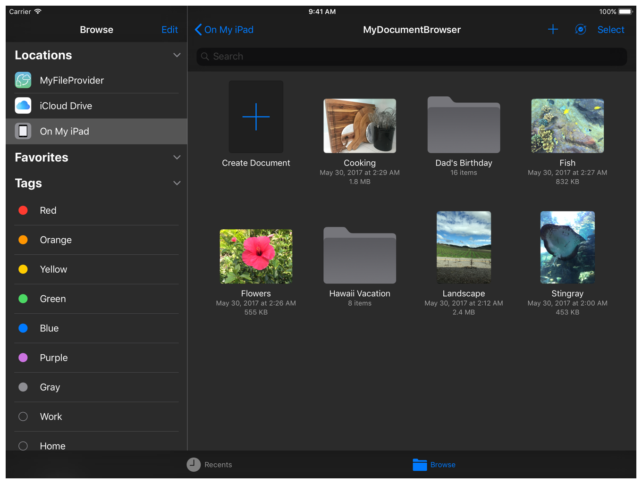Image resolution: width=642 pixels, height=484 pixels.
Task: Open the MyFileProvider location
Action: coord(72,80)
